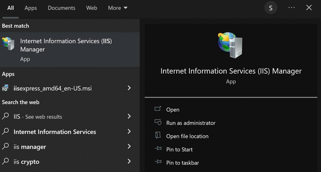321x172 pixels.
Task: Open the three-dot options menu
Action: pos(292,8)
